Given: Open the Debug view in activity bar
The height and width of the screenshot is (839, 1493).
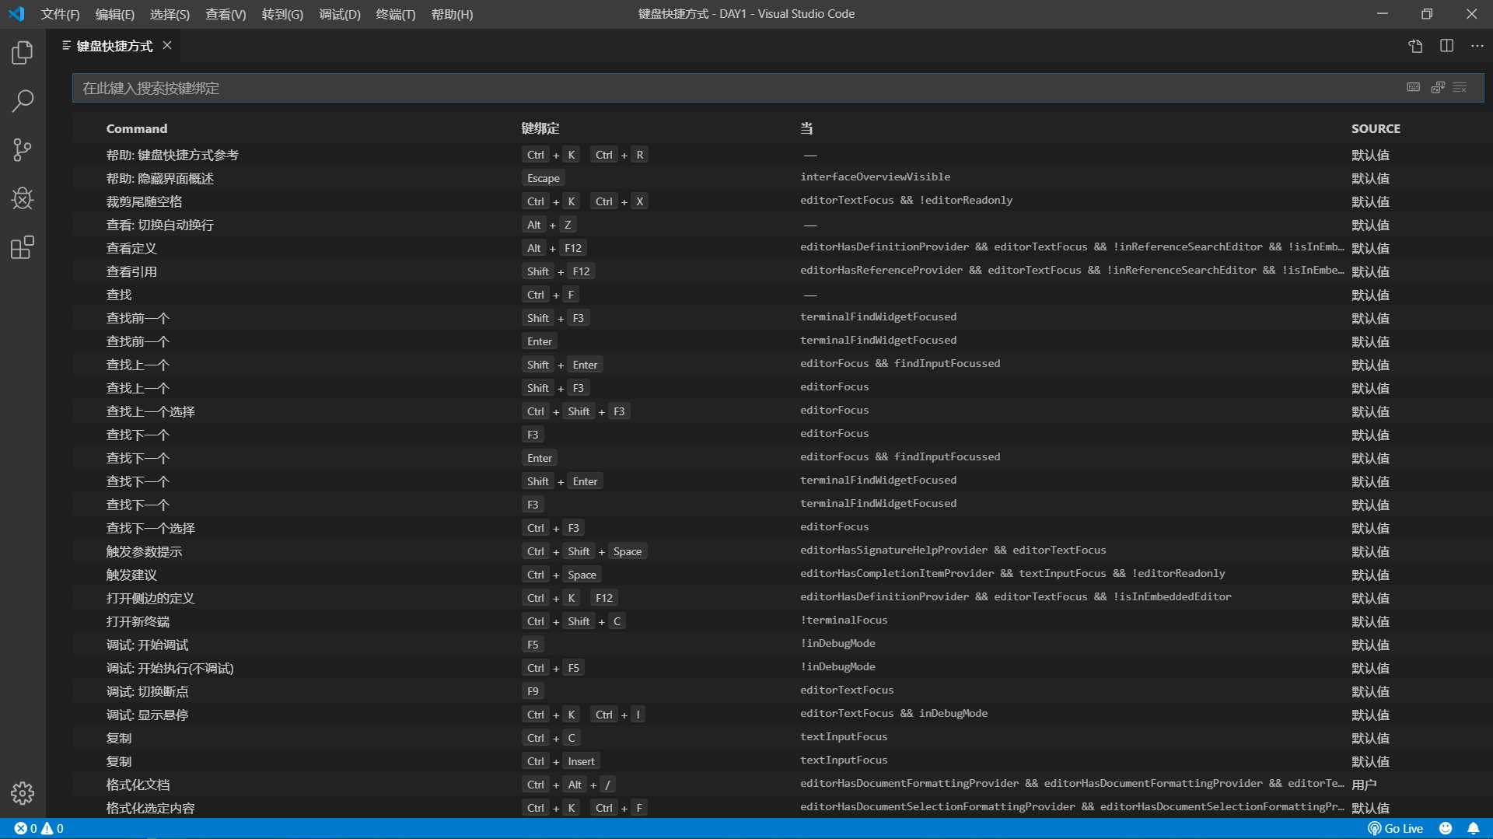Looking at the screenshot, I should coord(23,198).
